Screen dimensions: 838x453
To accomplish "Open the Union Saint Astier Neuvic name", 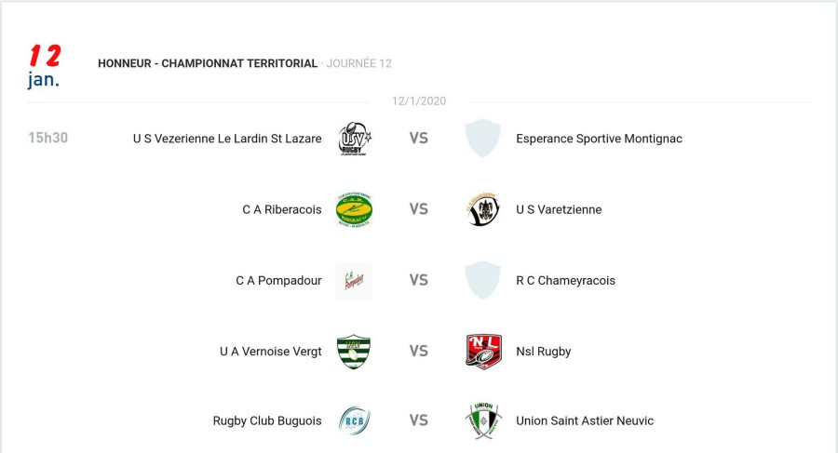I will (x=585, y=420).
